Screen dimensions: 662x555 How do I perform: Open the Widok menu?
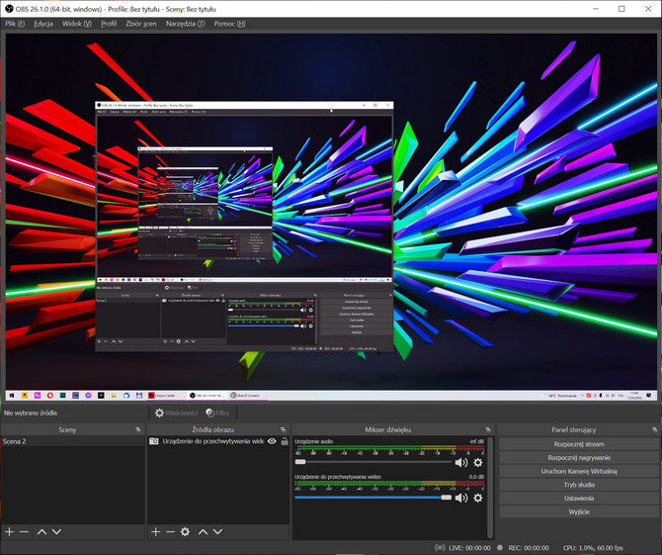coord(77,24)
